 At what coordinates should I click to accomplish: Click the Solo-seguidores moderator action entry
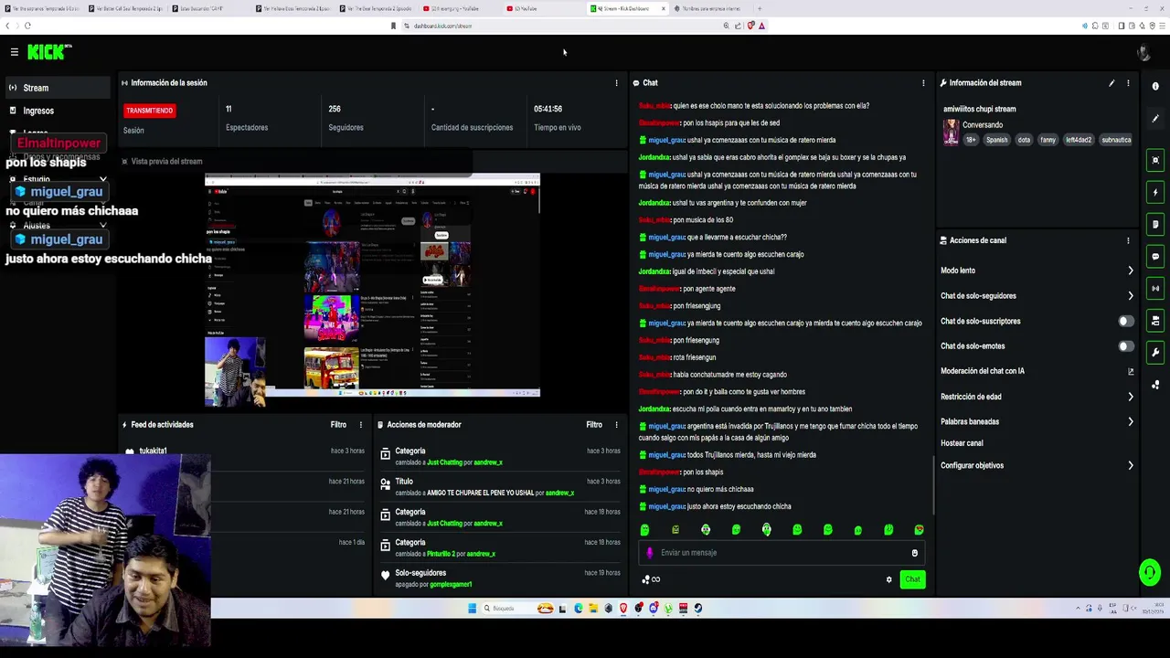[501, 578]
